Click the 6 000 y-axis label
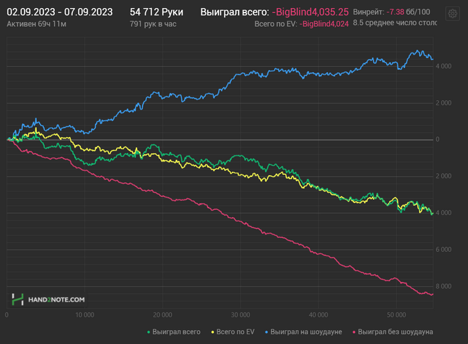 443,250
